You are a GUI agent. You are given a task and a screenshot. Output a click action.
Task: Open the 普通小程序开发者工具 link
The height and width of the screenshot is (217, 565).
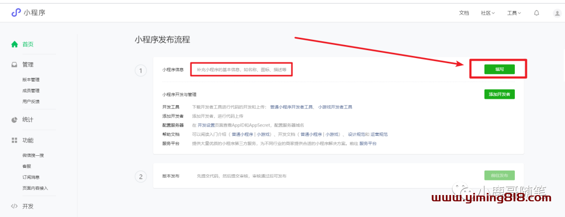292,107
